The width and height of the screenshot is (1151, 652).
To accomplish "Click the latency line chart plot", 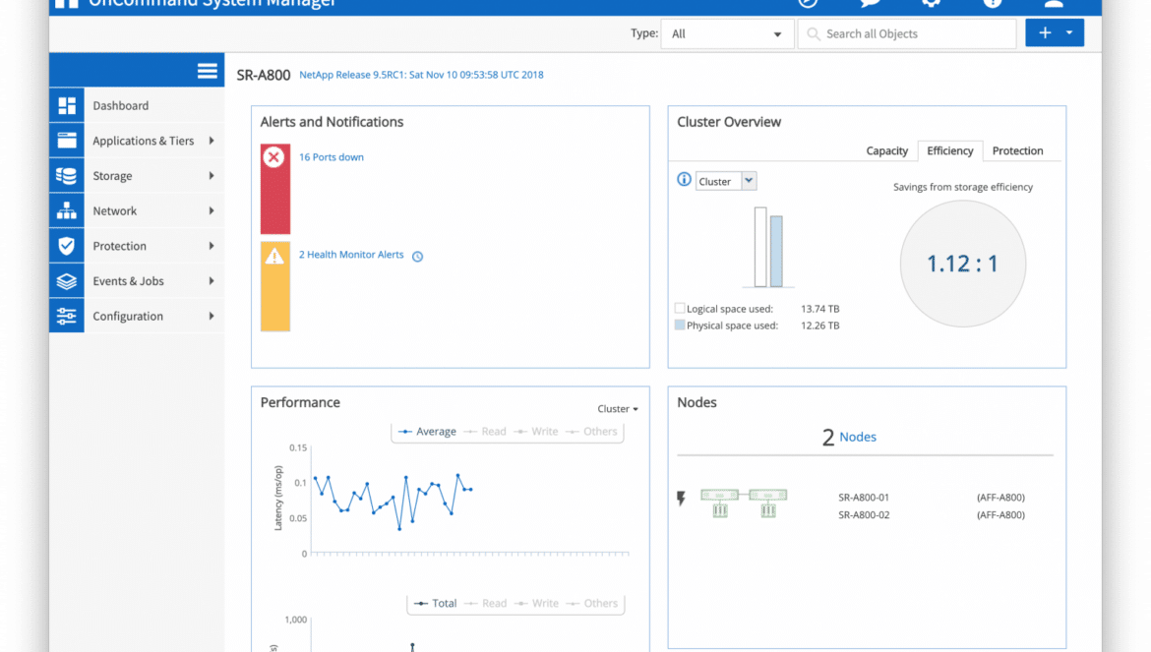I will point(470,501).
